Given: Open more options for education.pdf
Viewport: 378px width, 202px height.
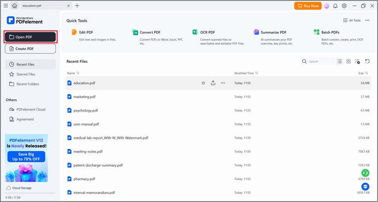Looking at the screenshot, I should (223, 83).
